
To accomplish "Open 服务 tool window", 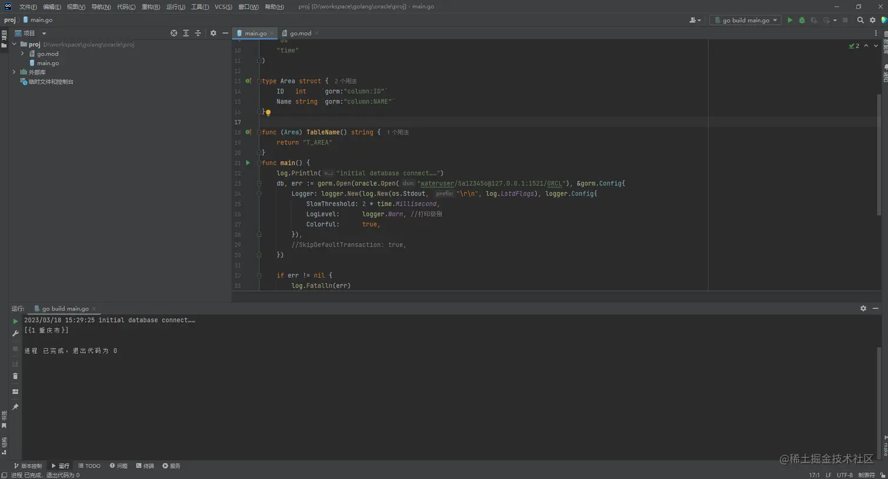I will (x=171, y=466).
